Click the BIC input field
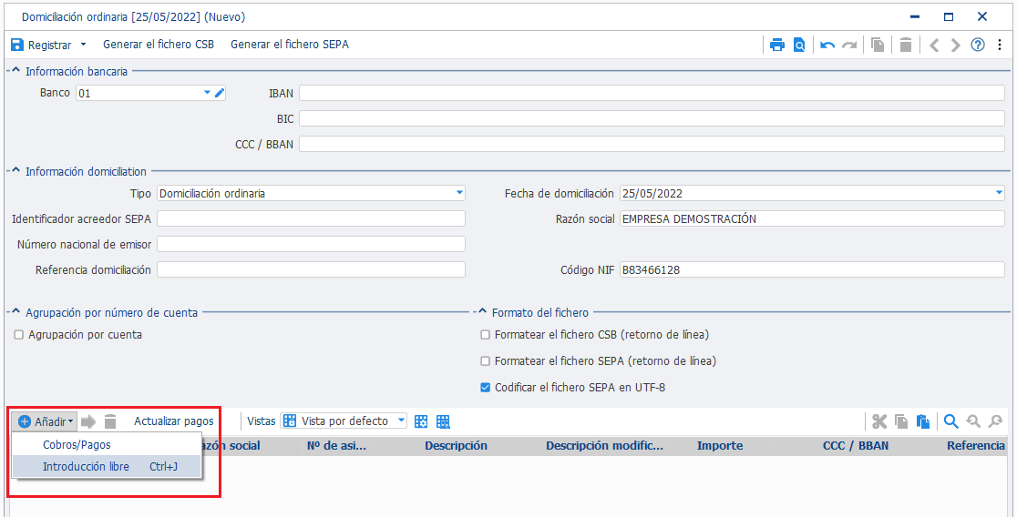This screenshot has width=1017, height=517. click(x=652, y=118)
